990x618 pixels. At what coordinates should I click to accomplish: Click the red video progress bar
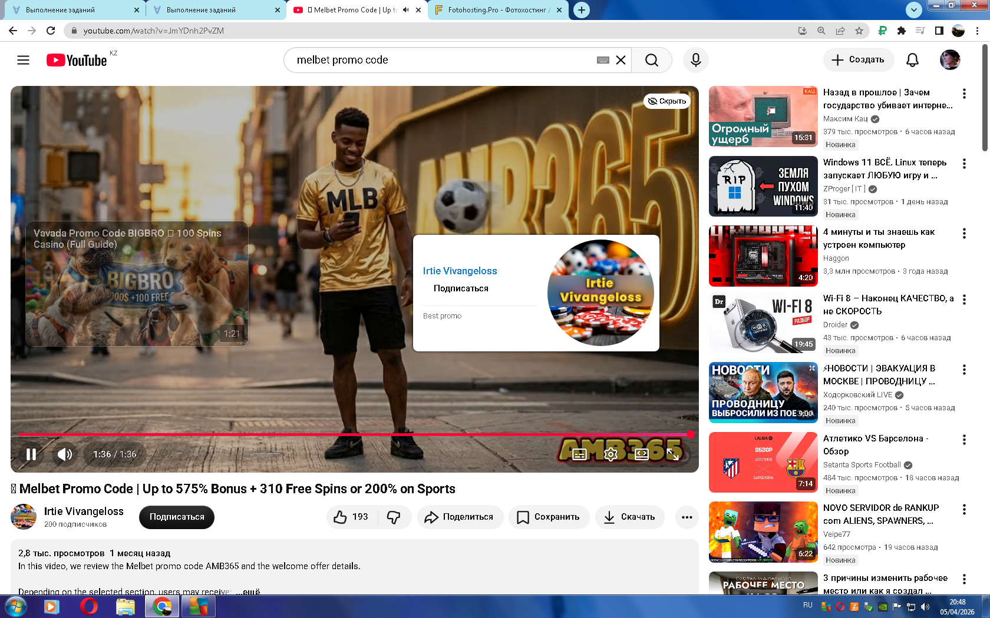point(354,434)
